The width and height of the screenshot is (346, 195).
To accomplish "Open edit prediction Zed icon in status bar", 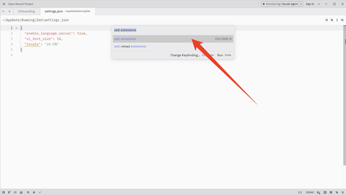I will pyautogui.click(x=318, y=192).
